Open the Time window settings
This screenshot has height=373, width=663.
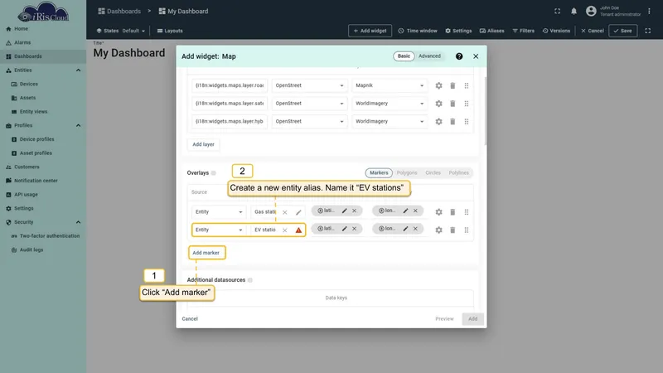pos(418,31)
